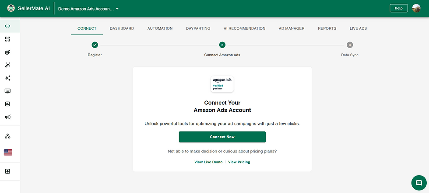This screenshot has width=429, height=193.
Task: Switch to the AUTOMATION tab
Action: (x=160, y=28)
